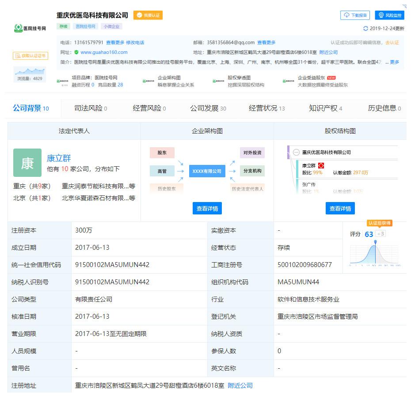This screenshot has width=411, height=397.
Task: Select organization code MA5UMUN44
Action: 298,282
